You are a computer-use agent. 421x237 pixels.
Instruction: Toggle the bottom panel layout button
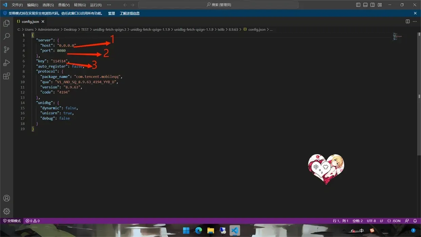(365, 5)
